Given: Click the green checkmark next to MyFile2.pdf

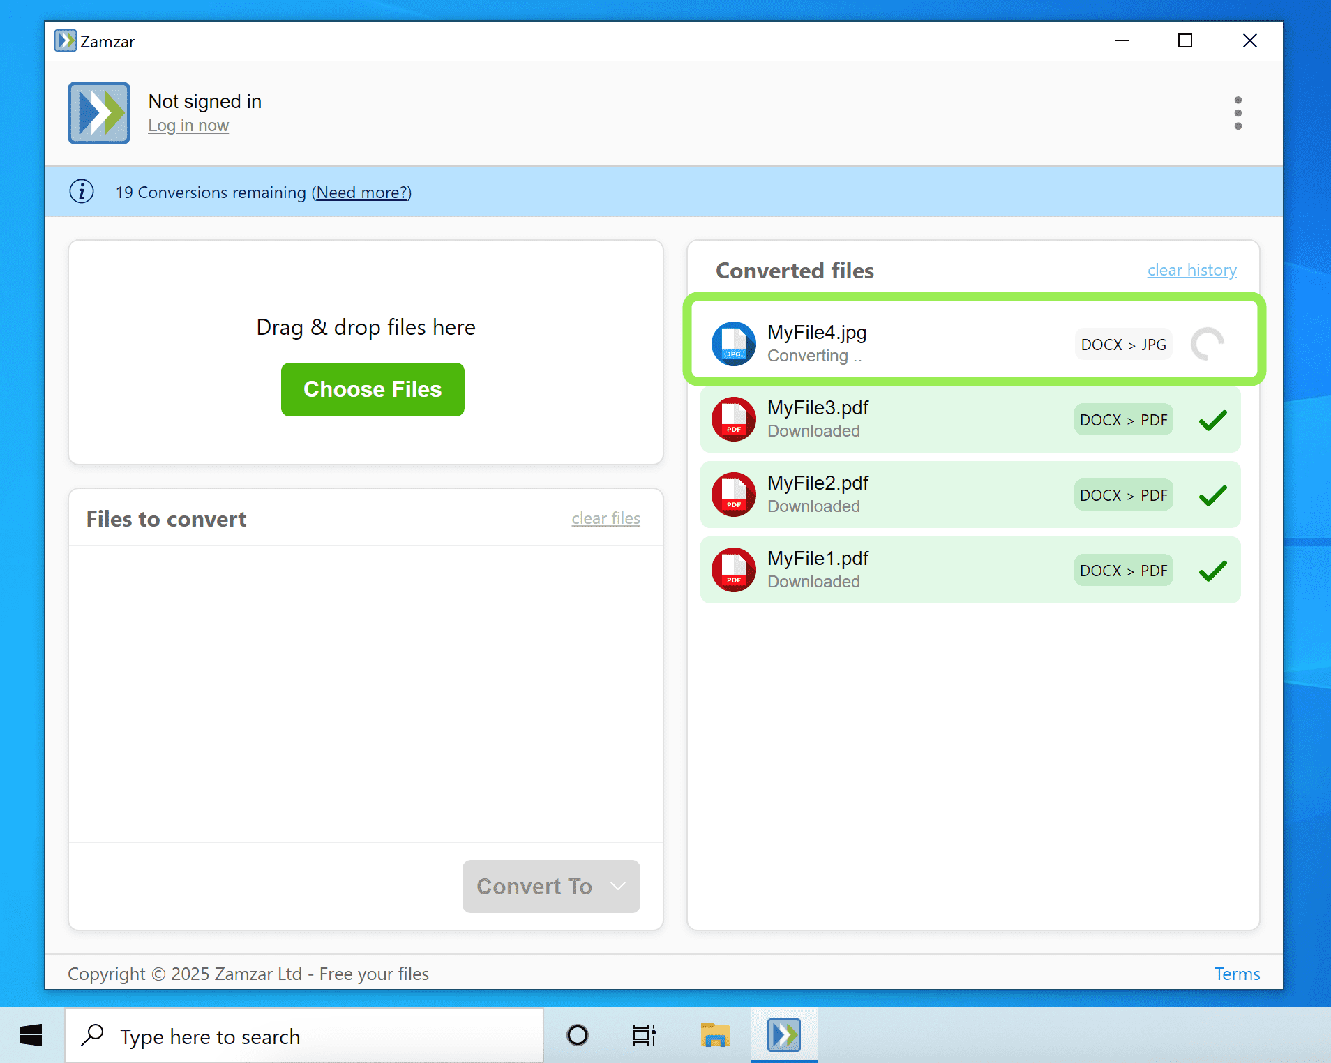Looking at the screenshot, I should 1212,495.
